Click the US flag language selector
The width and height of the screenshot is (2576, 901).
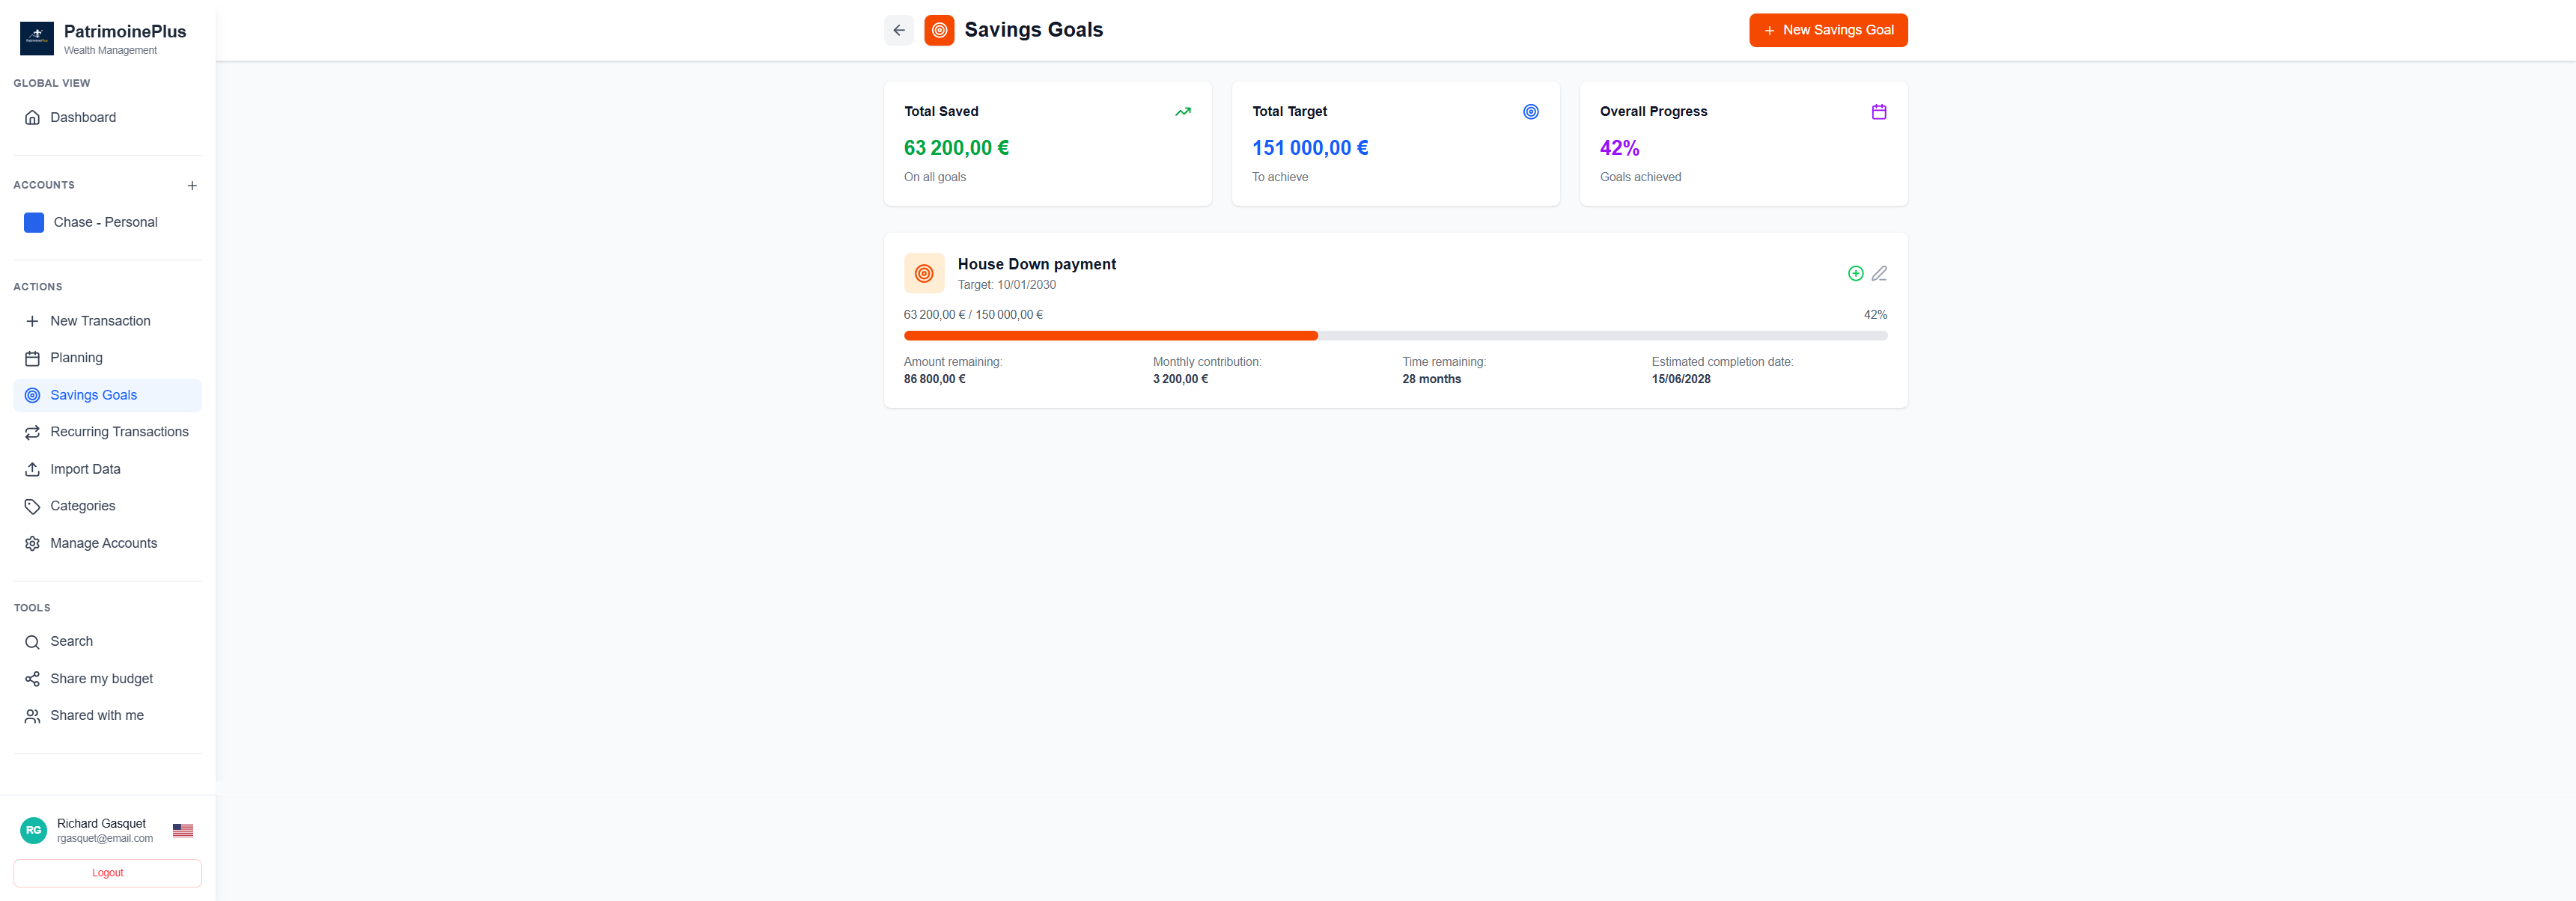182,830
